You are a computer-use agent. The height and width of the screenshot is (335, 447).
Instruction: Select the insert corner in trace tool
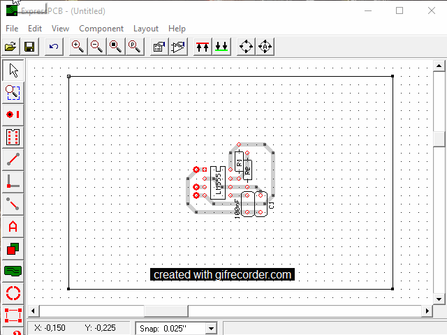click(x=13, y=181)
